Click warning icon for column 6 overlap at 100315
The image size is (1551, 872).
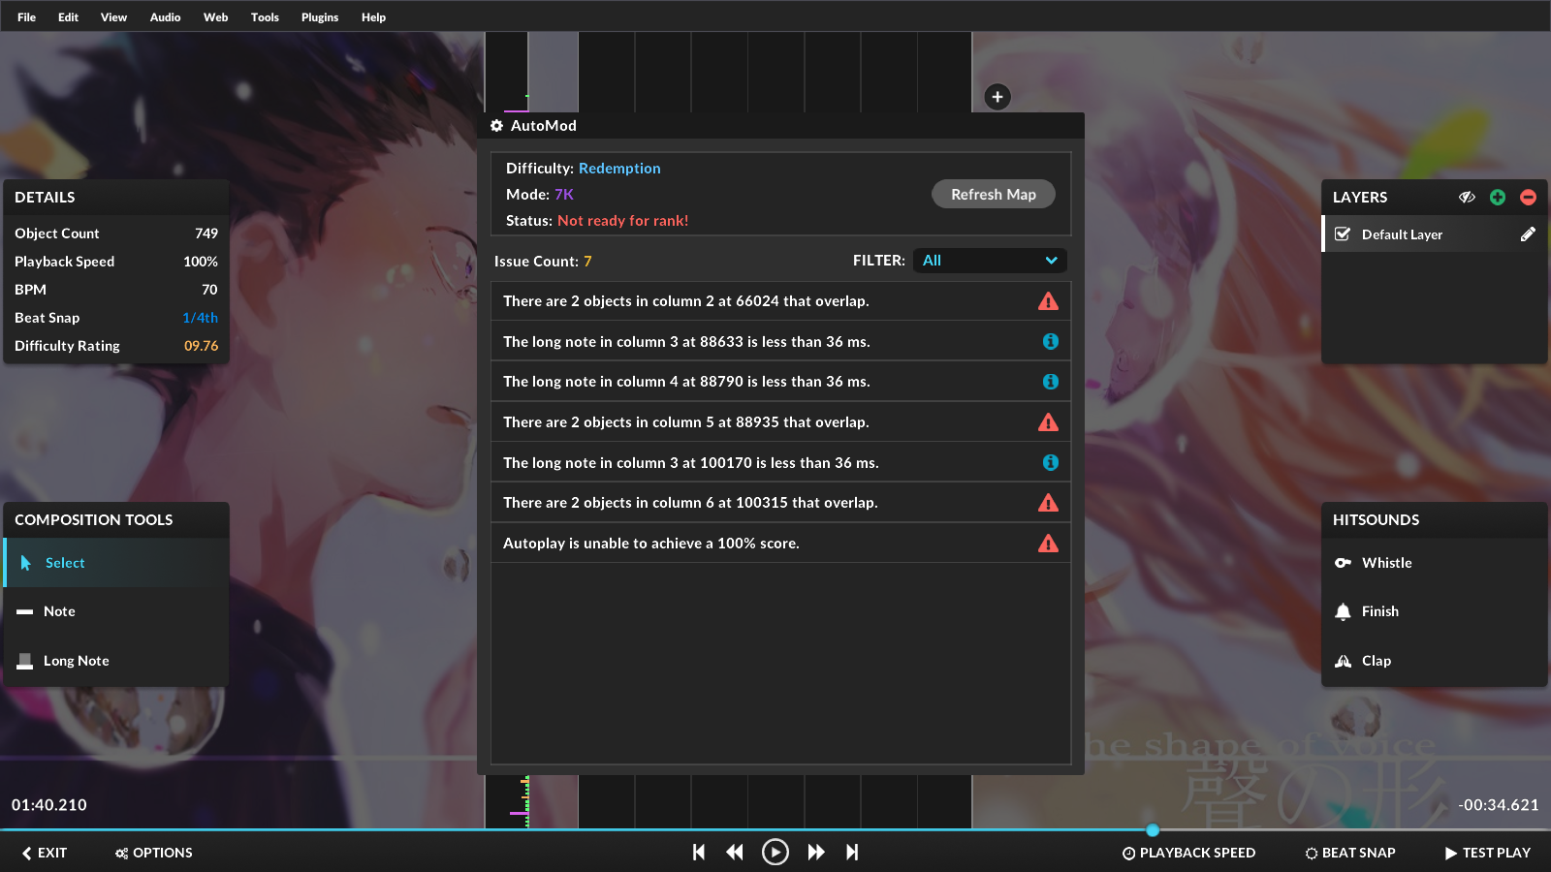pos(1048,503)
